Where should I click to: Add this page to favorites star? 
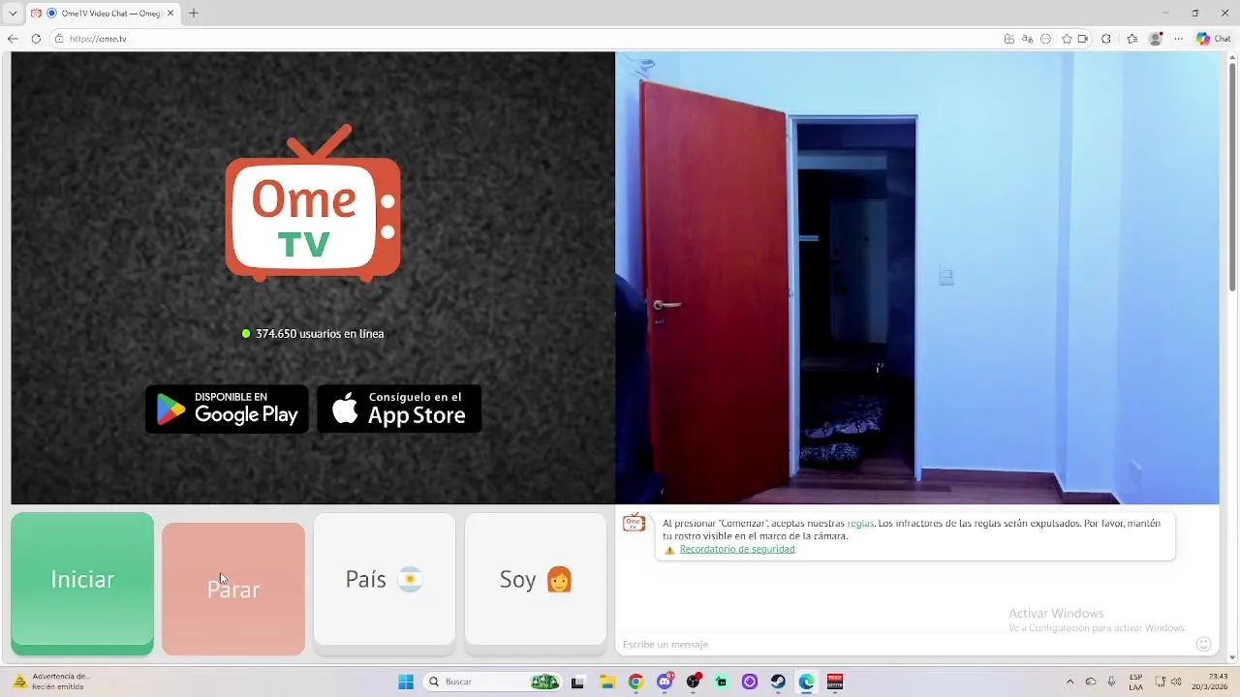coord(1067,39)
